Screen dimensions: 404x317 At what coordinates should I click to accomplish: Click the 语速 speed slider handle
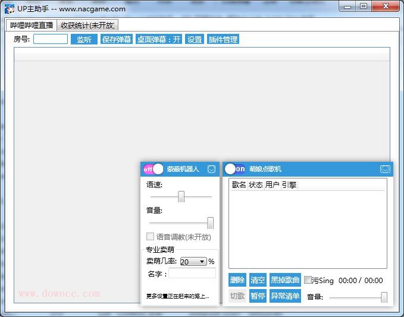(181, 196)
